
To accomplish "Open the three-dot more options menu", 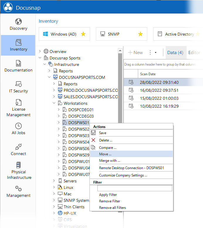I will tap(150, 52).
